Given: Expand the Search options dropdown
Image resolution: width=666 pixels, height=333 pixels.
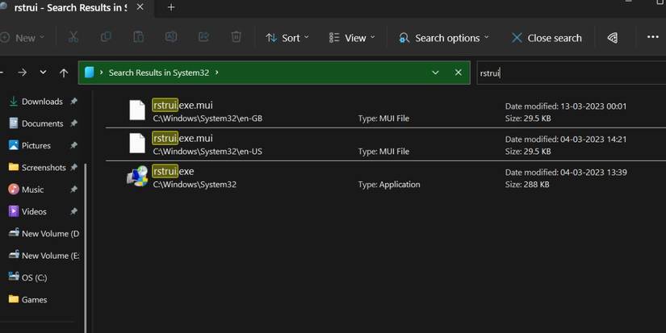Looking at the screenshot, I should pyautogui.click(x=444, y=38).
